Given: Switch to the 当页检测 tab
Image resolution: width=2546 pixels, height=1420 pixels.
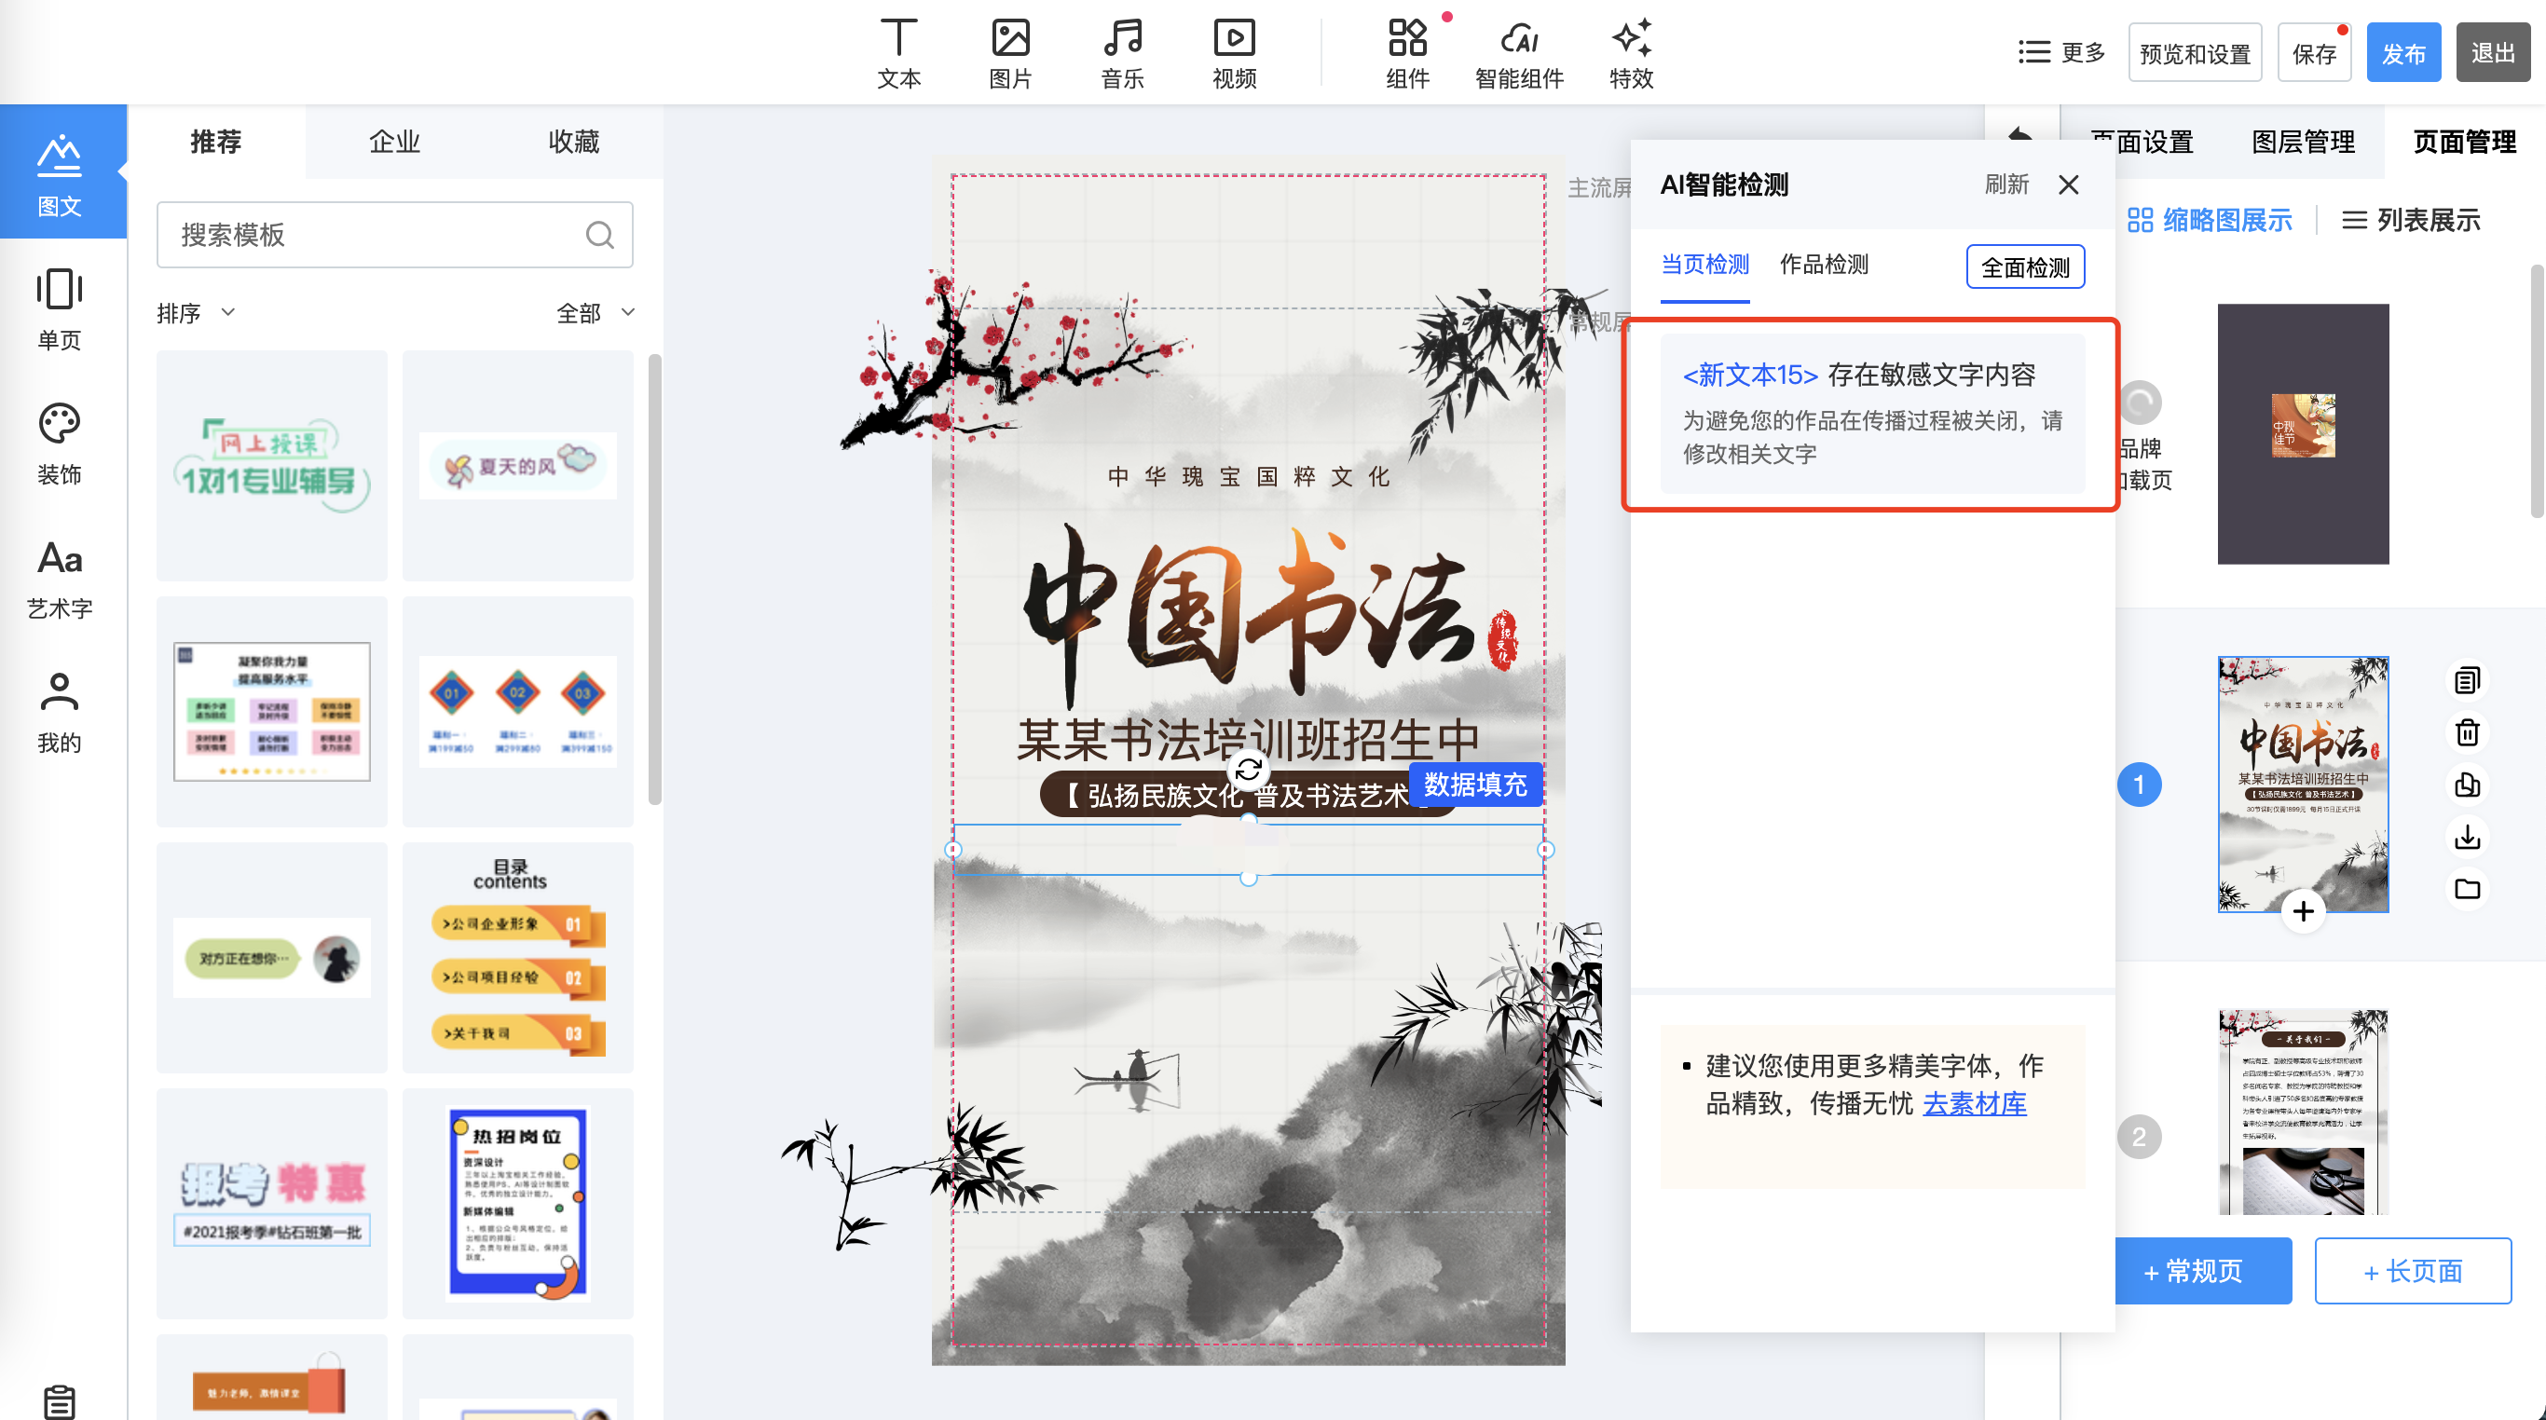Looking at the screenshot, I should 1704,265.
